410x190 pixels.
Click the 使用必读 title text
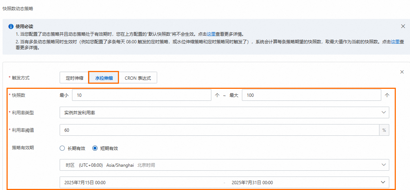pyautogui.click(x=24, y=27)
